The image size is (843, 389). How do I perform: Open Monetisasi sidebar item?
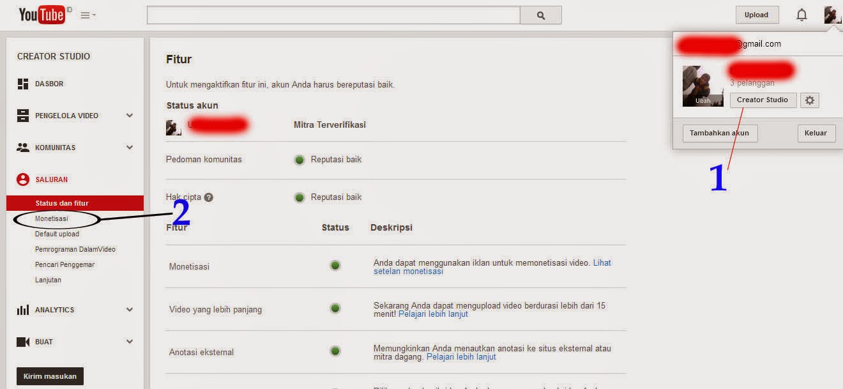click(52, 218)
